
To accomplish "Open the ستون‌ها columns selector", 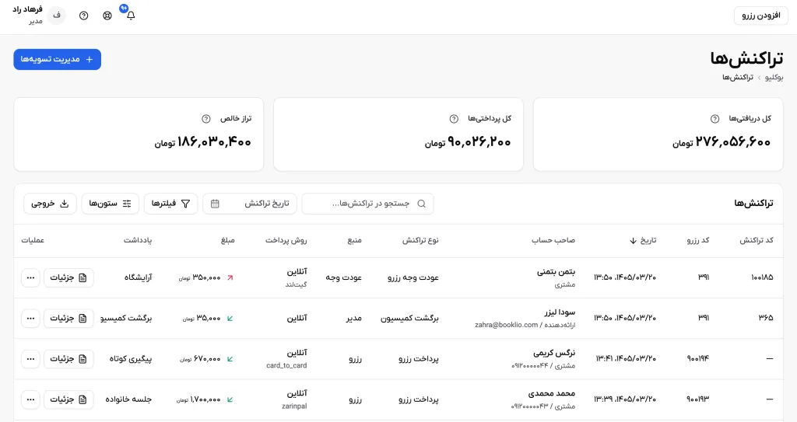I will tap(111, 204).
